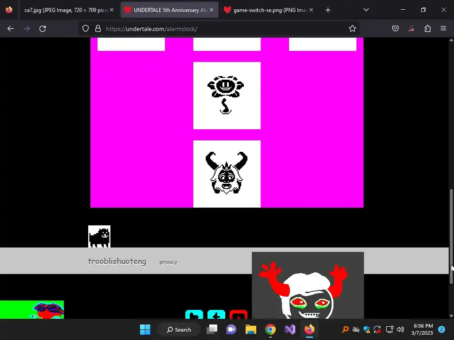Close the ca7.jpg tab
454x340 pixels.
pos(112,10)
